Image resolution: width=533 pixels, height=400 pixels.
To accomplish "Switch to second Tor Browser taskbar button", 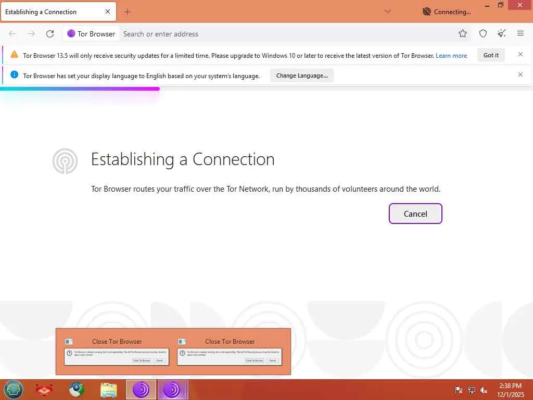I will 173,390.
